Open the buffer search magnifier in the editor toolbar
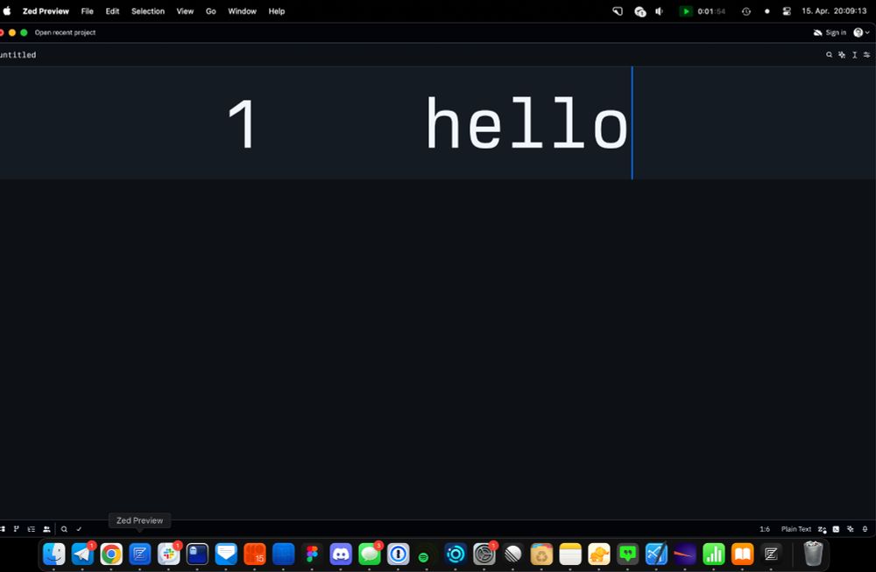The height and width of the screenshot is (572, 876). [829, 55]
